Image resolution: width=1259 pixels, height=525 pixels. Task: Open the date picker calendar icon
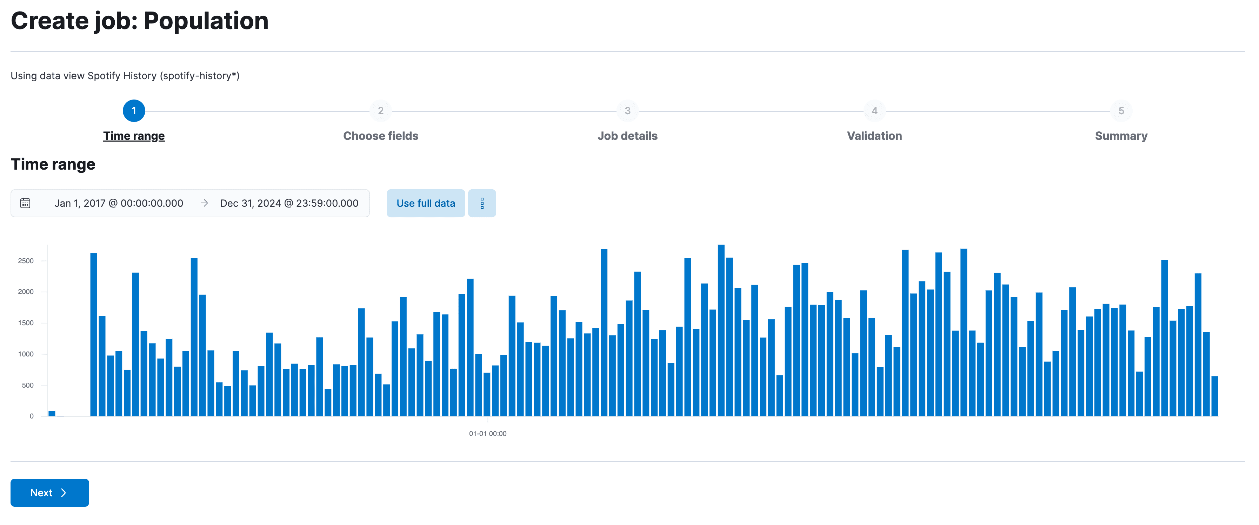26,203
